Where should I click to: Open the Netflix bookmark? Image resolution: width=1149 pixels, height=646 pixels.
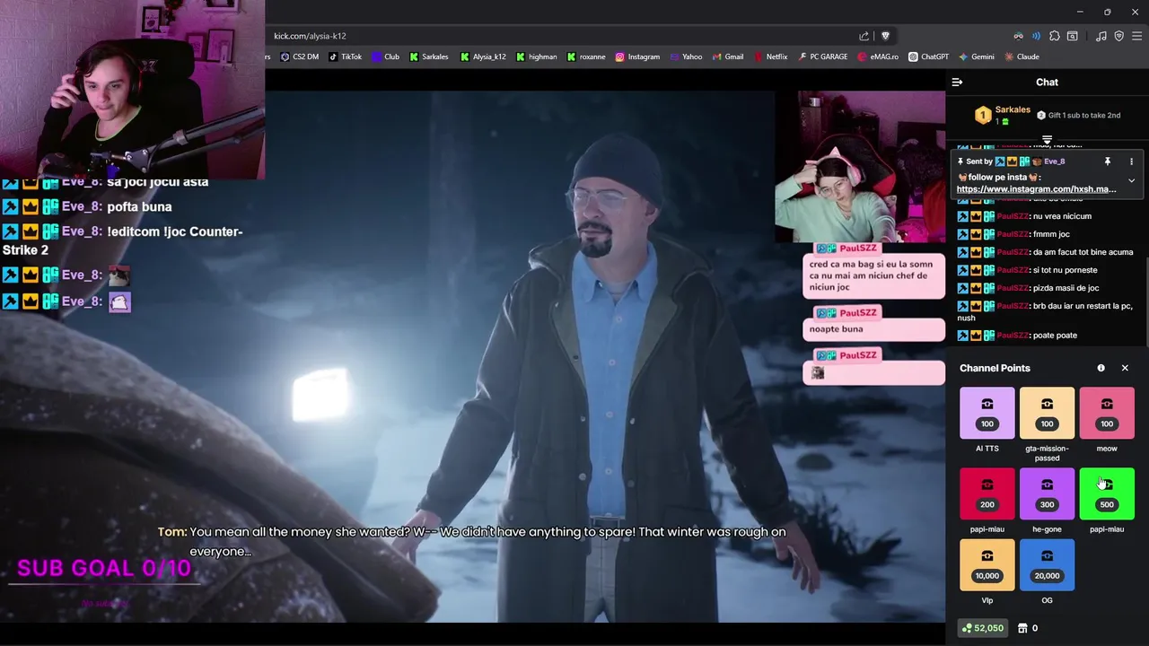point(770,57)
